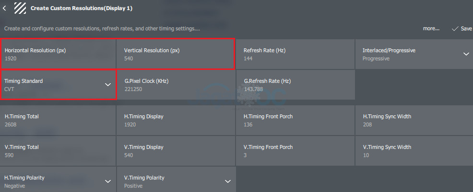Expand Interlaced/Progressive dropdown chevron

tap(466, 54)
